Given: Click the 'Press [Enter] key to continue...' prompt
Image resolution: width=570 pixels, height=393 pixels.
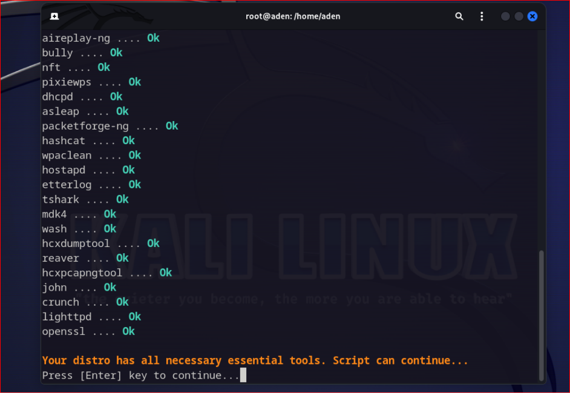Looking at the screenshot, I should coord(140,375).
